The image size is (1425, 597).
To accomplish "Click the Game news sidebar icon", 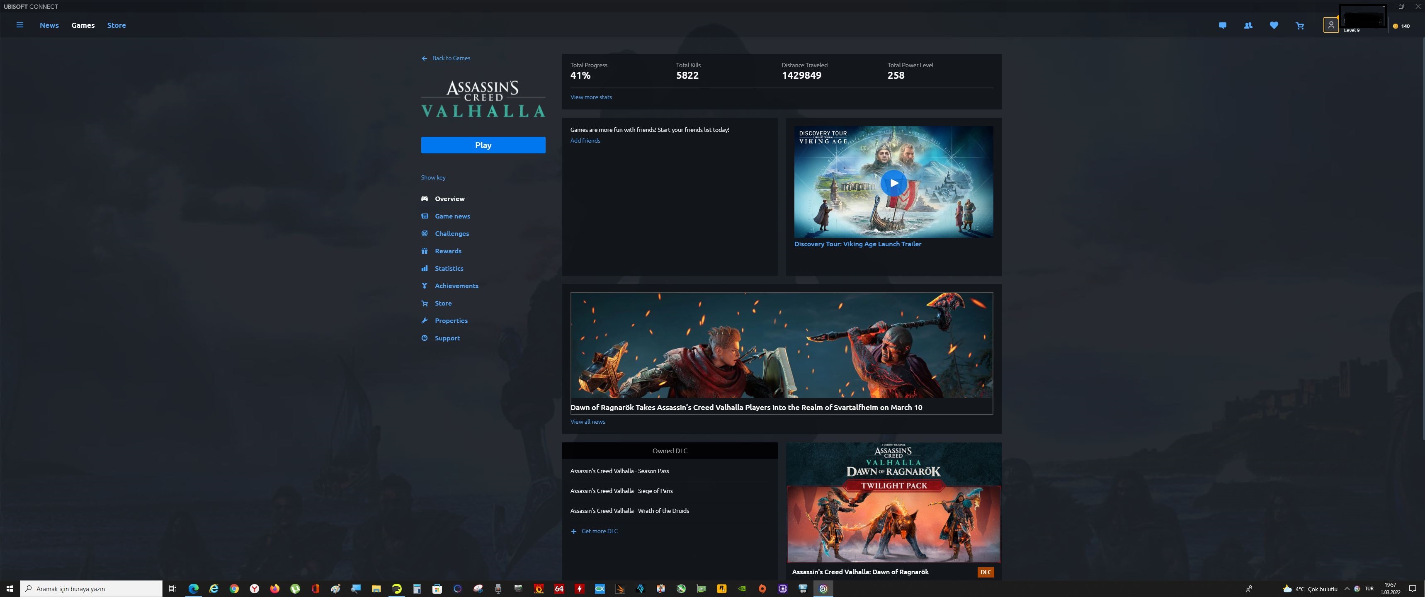I will pos(424,216).
